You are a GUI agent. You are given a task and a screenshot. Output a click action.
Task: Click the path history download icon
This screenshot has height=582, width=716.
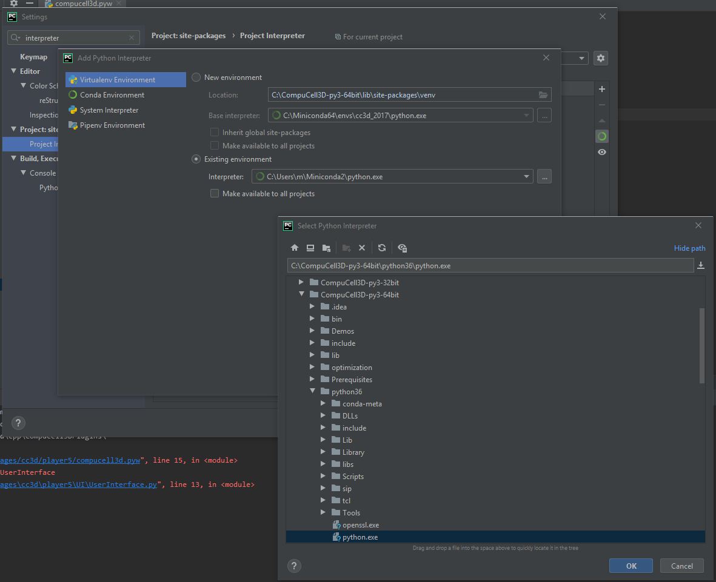point(701,265)
